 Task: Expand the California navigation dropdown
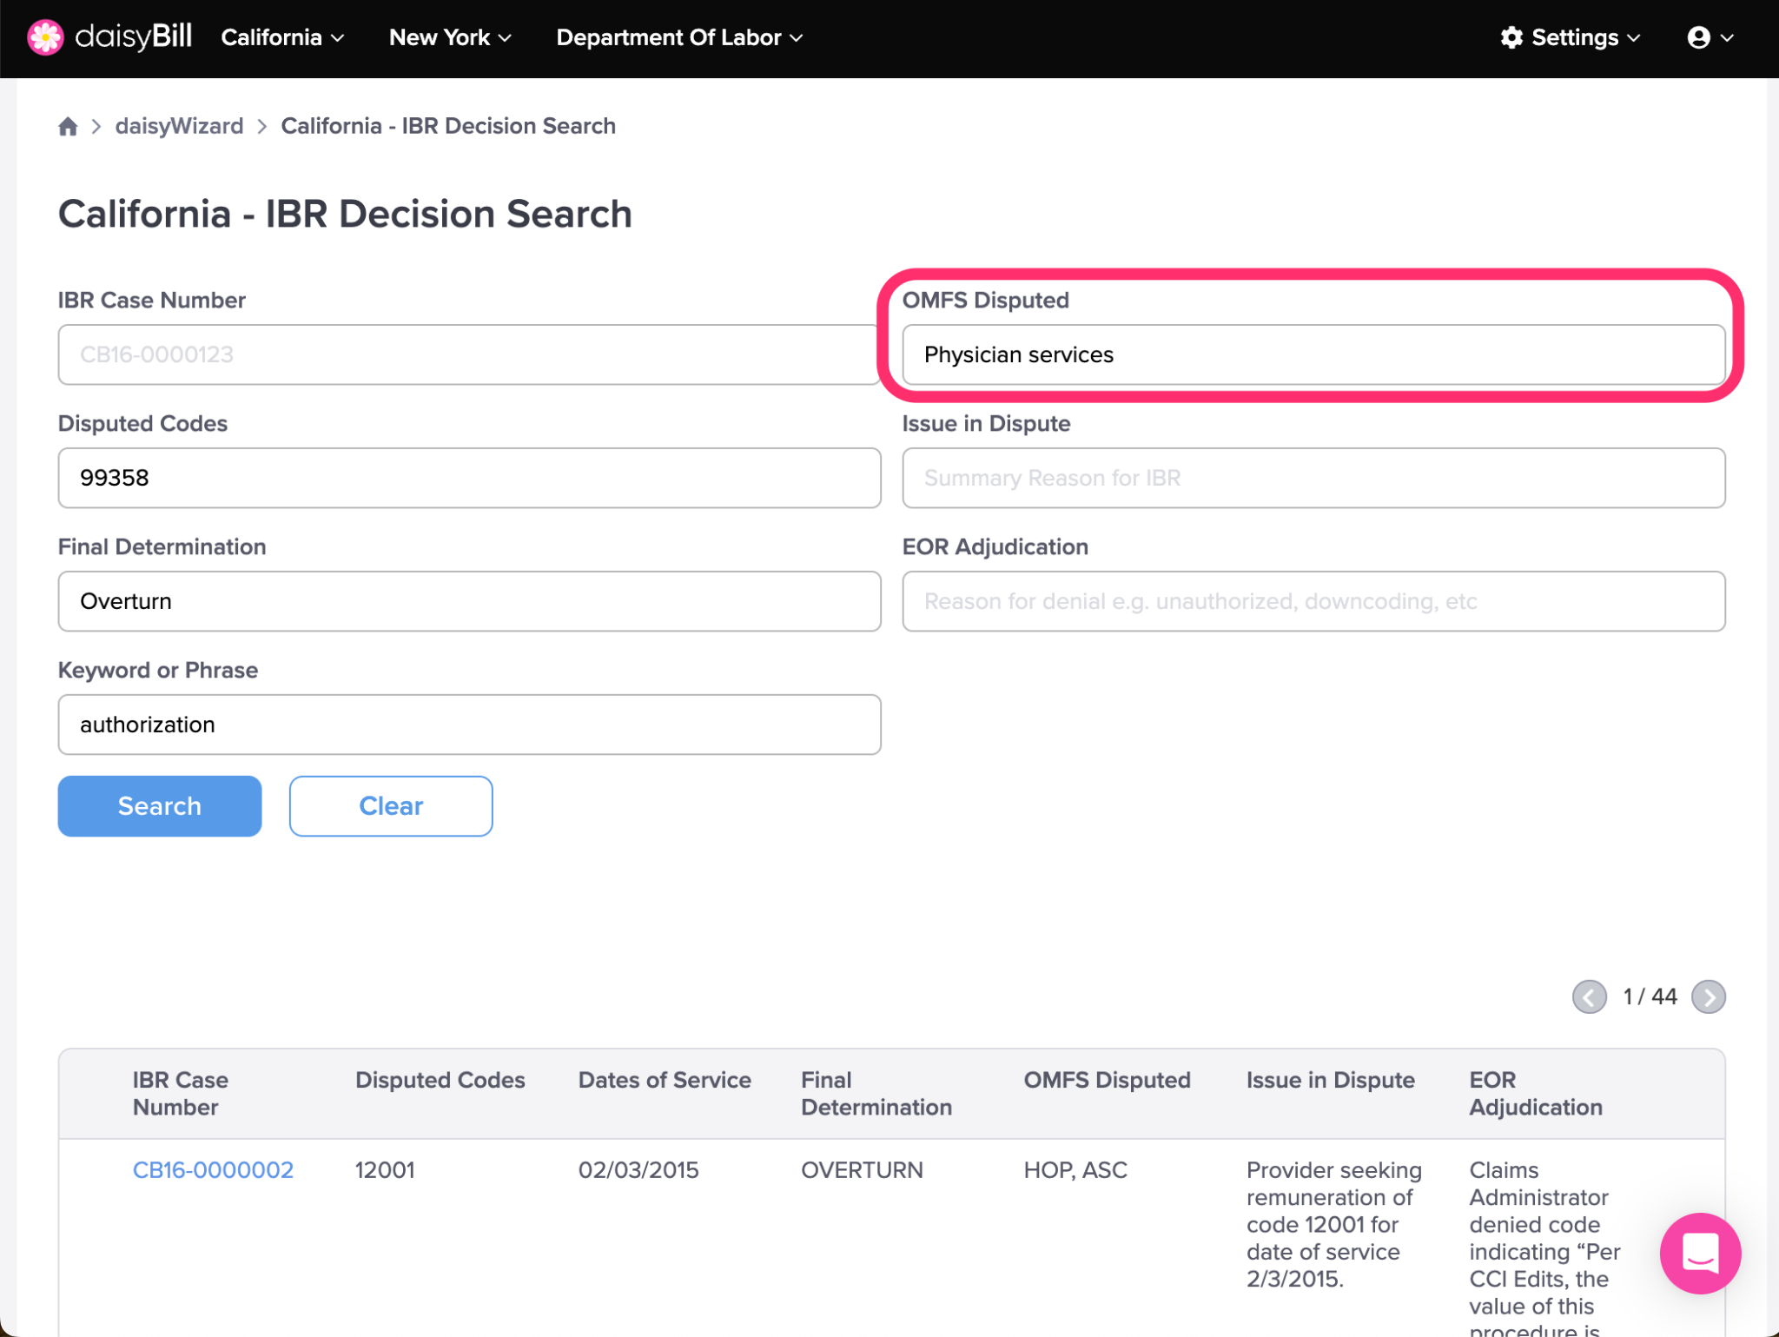coord(282,37)
